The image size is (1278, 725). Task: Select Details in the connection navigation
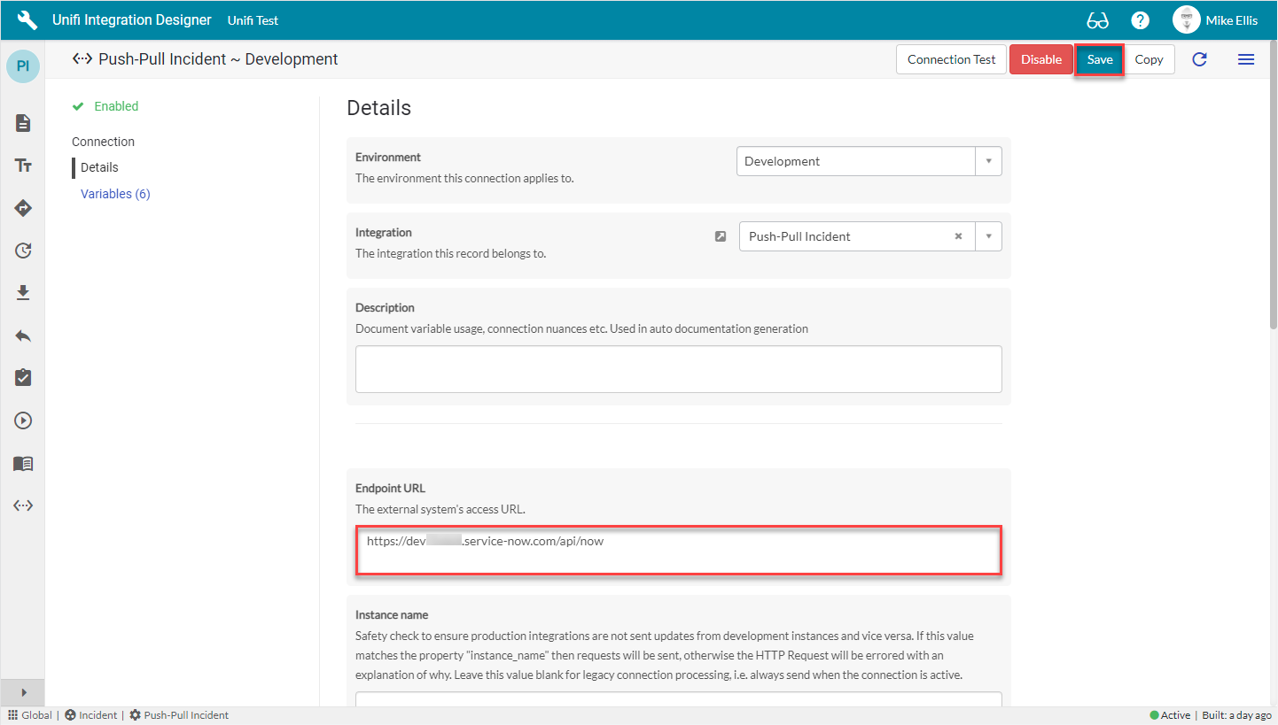click(x=99, y=167)
